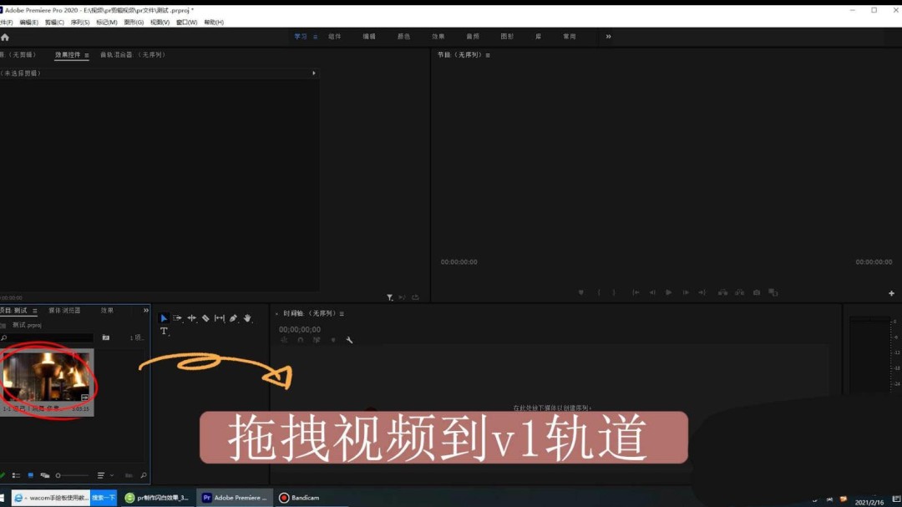Screen dimensions: 902x507
Task: Click the Lift button in program monitor
Action: [722, 293]
